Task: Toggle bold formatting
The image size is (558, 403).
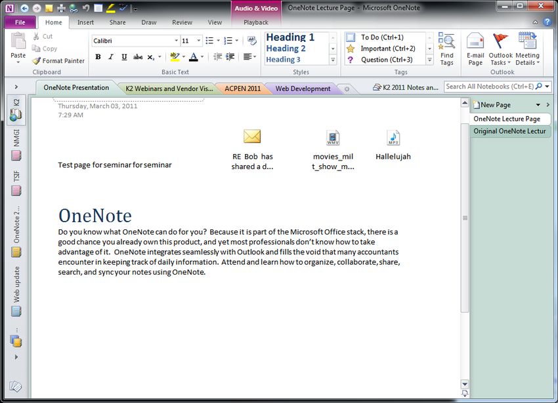Action: [98, 56]
